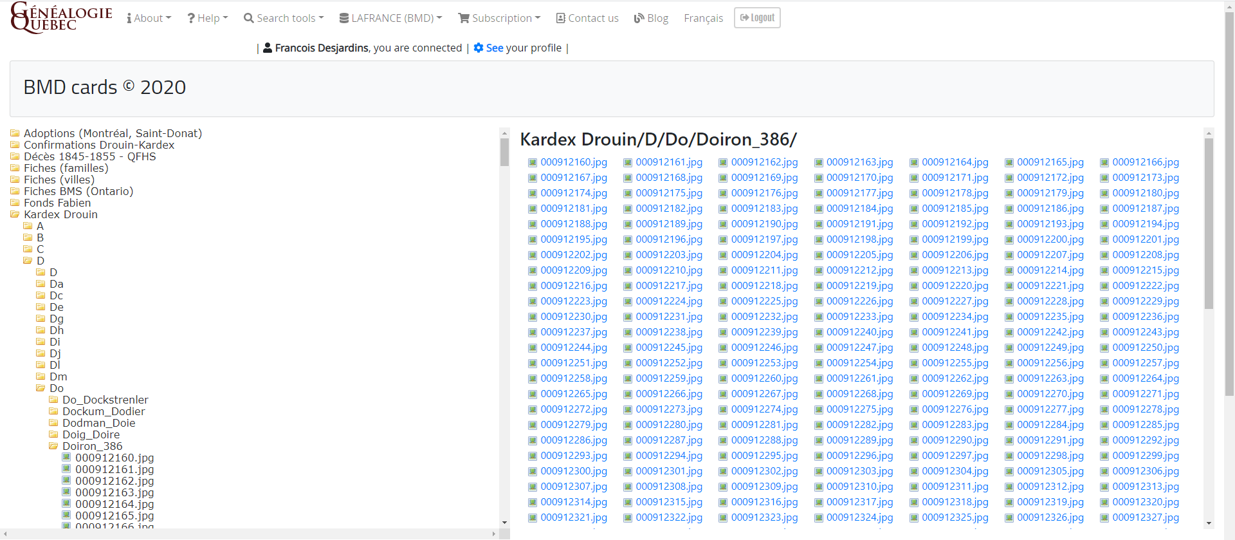Click image icon for 000912254.jpg
1235x540 pixels.
tap(818, 364)
